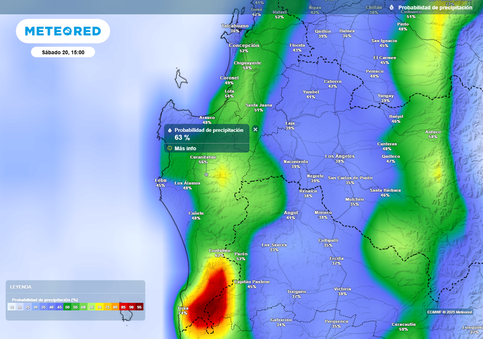Close the precipitation probability popup

(x=255, y=129)
